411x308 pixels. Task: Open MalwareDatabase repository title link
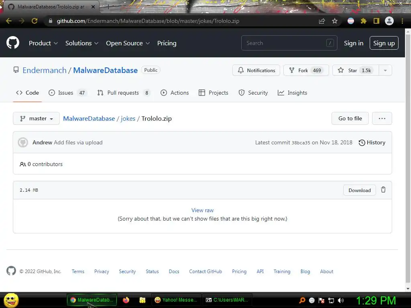[106, 70]
